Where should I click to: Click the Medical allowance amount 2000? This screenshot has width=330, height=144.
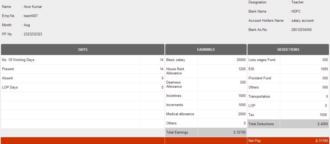pos(242,114)
